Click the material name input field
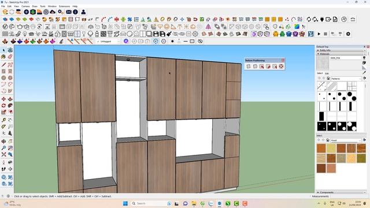370x208 pixels. [346, 58]
